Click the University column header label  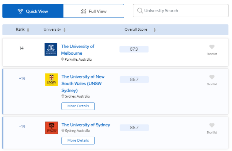[52, 29]
